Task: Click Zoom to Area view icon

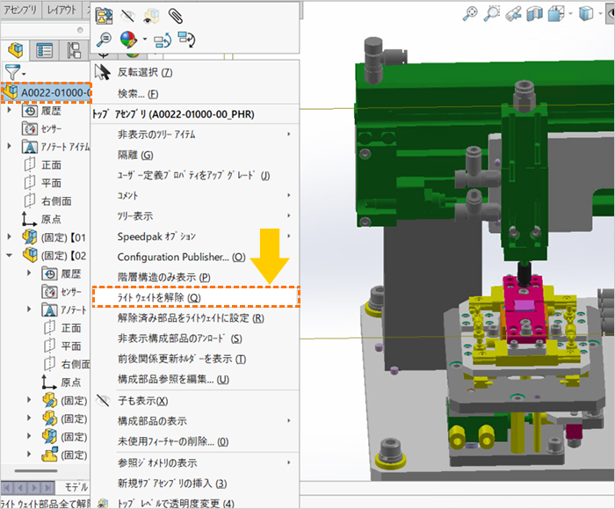Action: click(x=491, y=13)
